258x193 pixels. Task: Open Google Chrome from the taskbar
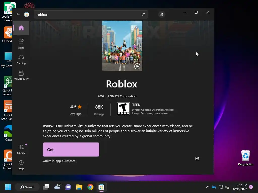[90, 187]
